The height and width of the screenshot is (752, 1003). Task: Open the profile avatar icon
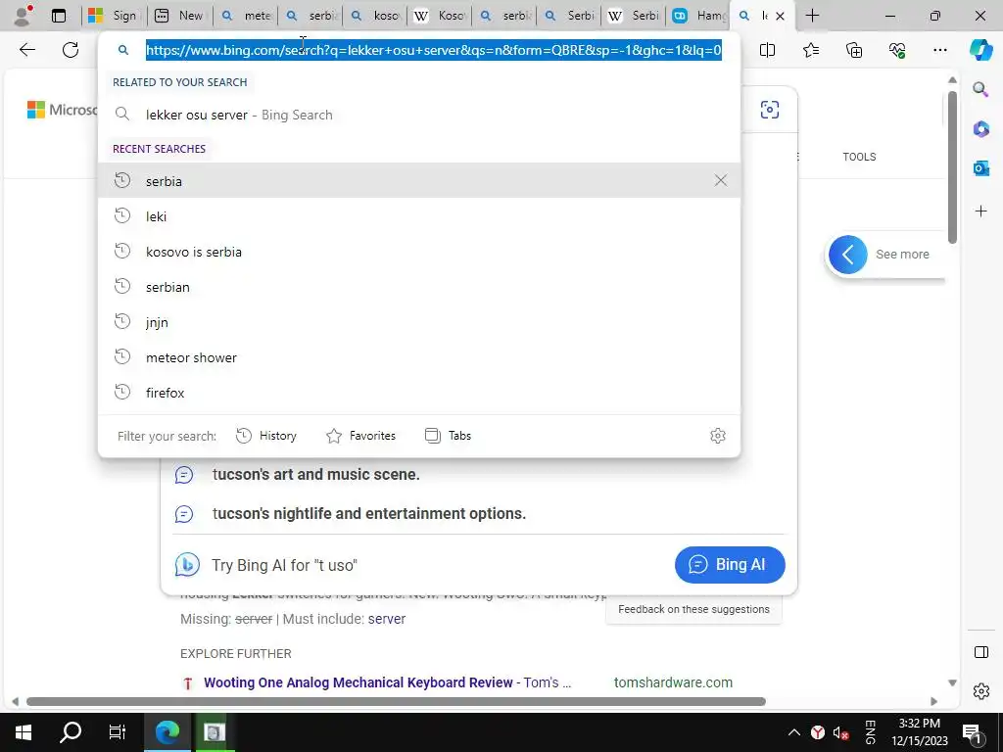tap(24, 16)
